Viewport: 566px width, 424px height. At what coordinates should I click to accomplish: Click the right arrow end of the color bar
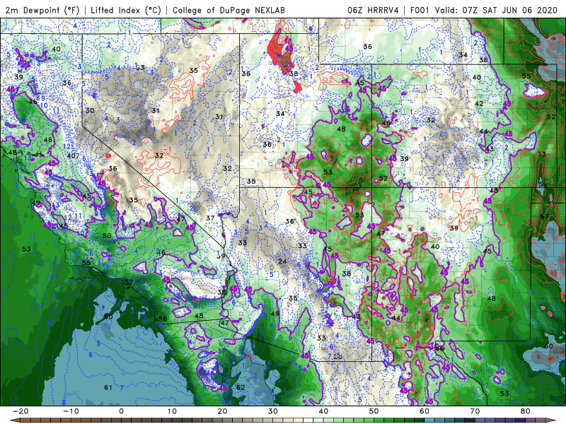pos(553,420)
